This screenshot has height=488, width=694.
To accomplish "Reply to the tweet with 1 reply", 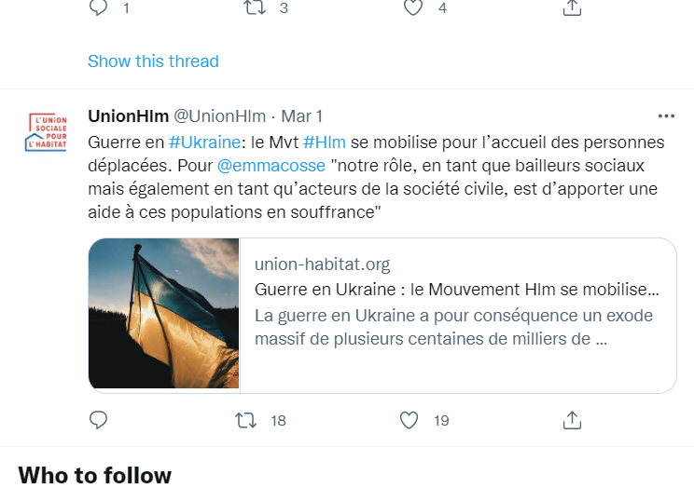I will (99, 7).
